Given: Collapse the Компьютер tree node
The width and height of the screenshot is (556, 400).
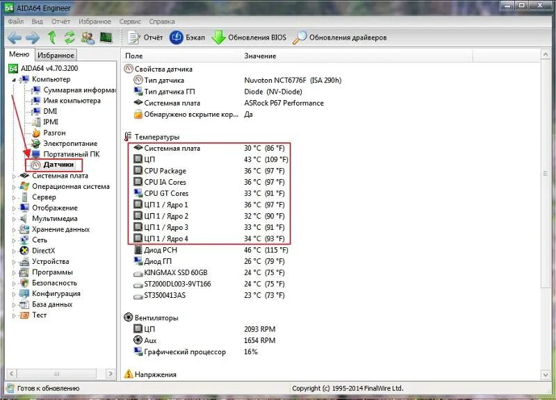Looking at the screenshot, I should point(13,80).
